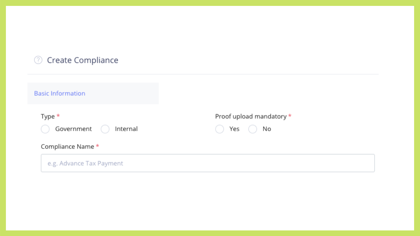Click the Proof upload mandatory label
Image resolution: width=420 pixels, height=236 pixels.
click(x=251, y=116)
